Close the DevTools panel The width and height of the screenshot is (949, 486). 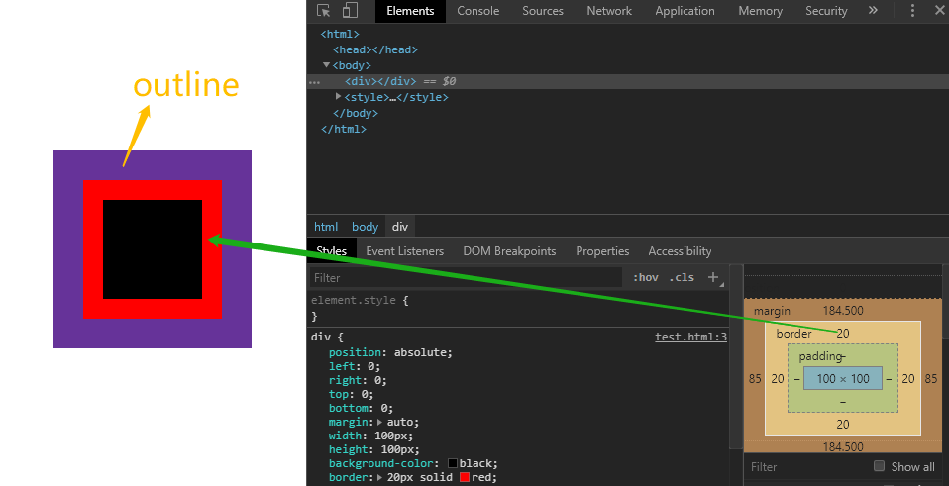(940, 10)
